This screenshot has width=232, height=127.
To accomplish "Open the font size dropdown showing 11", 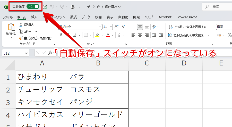I will 111,27.
